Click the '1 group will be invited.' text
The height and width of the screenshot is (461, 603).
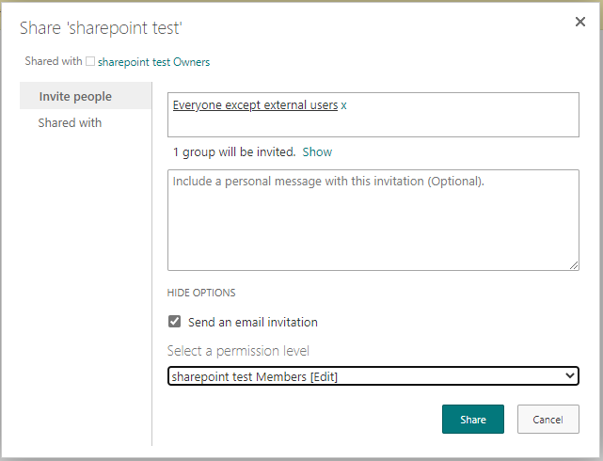[x=234, y=151]
